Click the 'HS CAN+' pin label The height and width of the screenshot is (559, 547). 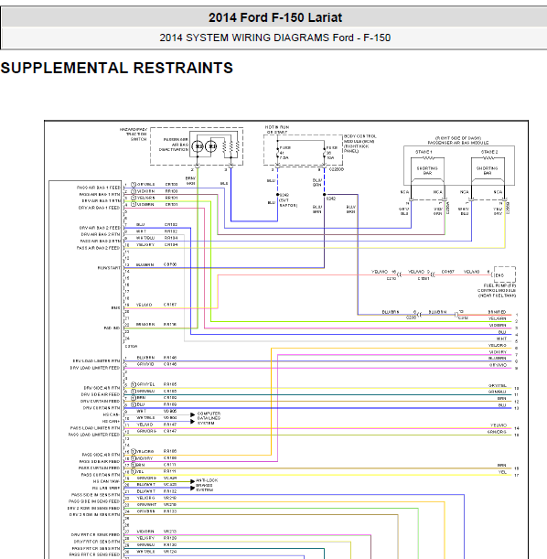pyautogui.click(x=112, y=422)
